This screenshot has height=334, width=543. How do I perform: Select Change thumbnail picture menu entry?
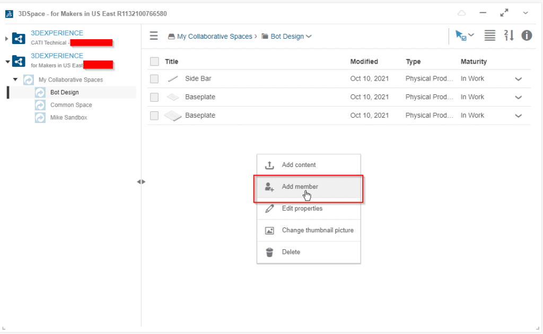coord(309,231)
